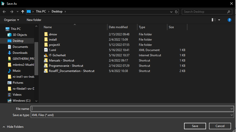Click the IT-Sicherheit file name
Image resolution: width=236 pixels, height=132 pixels.
click(57, 55)
